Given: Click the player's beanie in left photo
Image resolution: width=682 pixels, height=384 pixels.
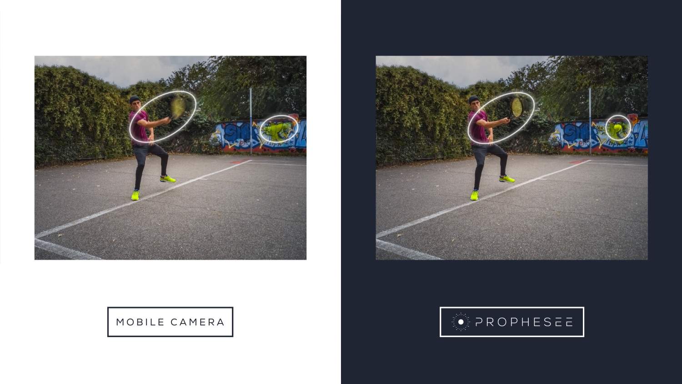Looking at the screenshot, I should coord(134,99).
